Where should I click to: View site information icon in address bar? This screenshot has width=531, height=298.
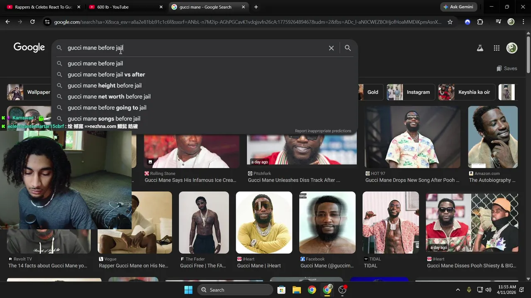pyautogui.click(x=47, y=22)
